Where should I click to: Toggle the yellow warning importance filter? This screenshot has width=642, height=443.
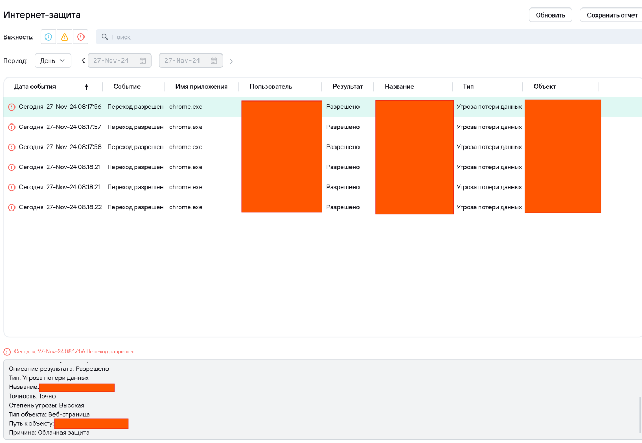click(x=65, y=37)
